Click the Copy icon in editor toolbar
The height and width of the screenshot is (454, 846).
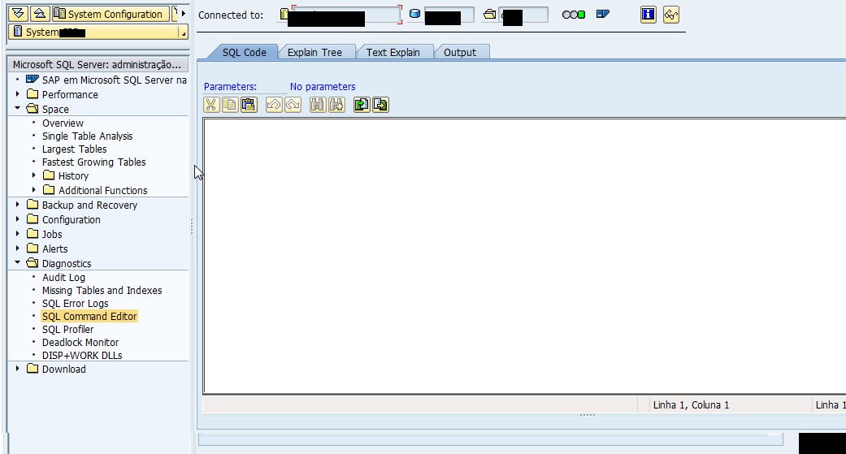[230, 105]
